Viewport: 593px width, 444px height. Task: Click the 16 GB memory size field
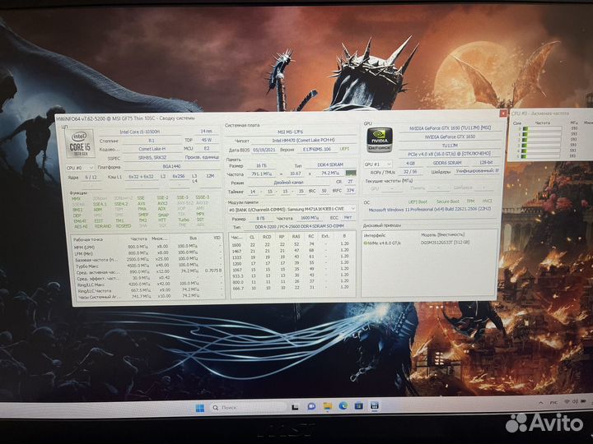pyautogui.click(x=261, y=165)
